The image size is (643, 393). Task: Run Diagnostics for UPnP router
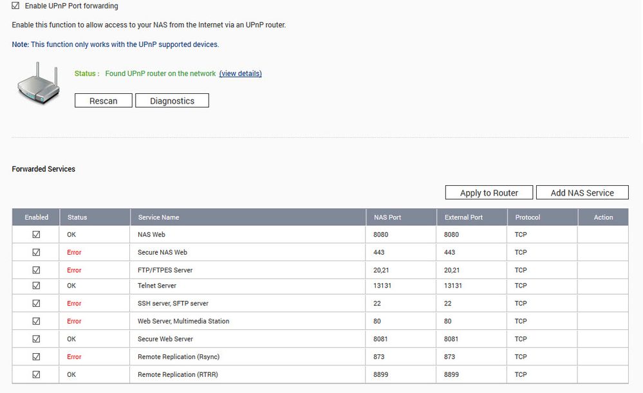tap(172, 100)
